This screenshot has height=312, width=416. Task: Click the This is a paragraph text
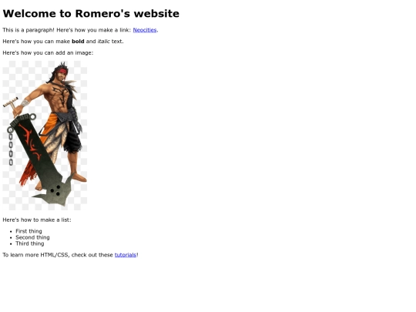tap(29, 30)
